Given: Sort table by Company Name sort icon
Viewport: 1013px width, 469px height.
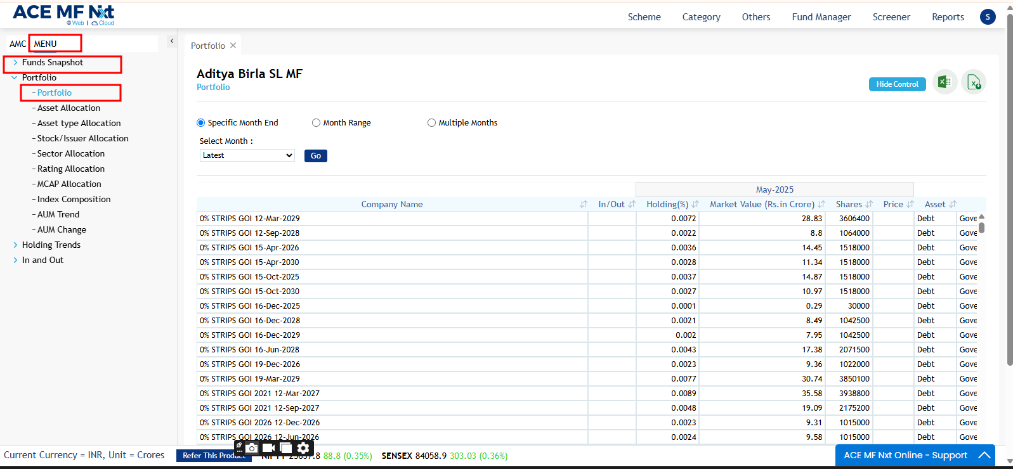Looking at the screenshot, I should click(x=583, y=204).
